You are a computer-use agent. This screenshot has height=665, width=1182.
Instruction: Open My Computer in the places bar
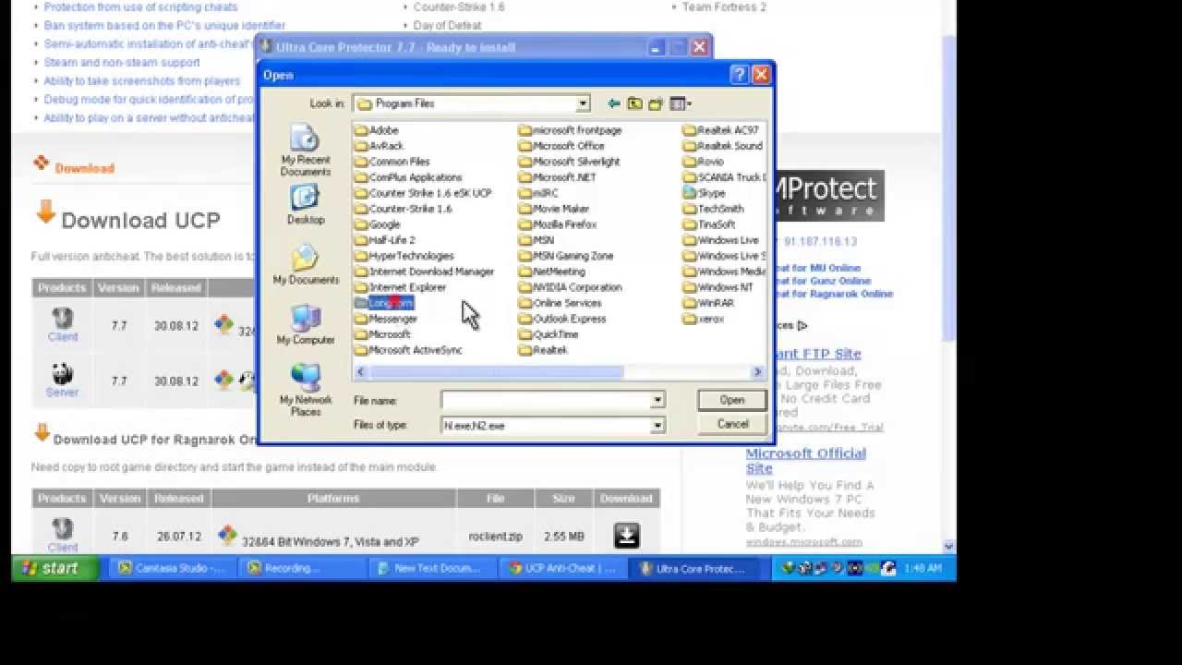coord(306,324)
